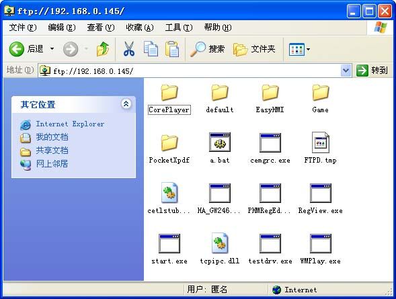396x299 pixels.
Task: Select the HA_GW246 executable icon
Action: (x=220, y=193)
